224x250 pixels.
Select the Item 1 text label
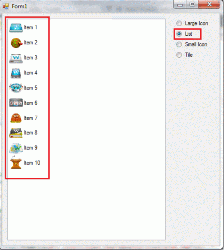point(31,27)
